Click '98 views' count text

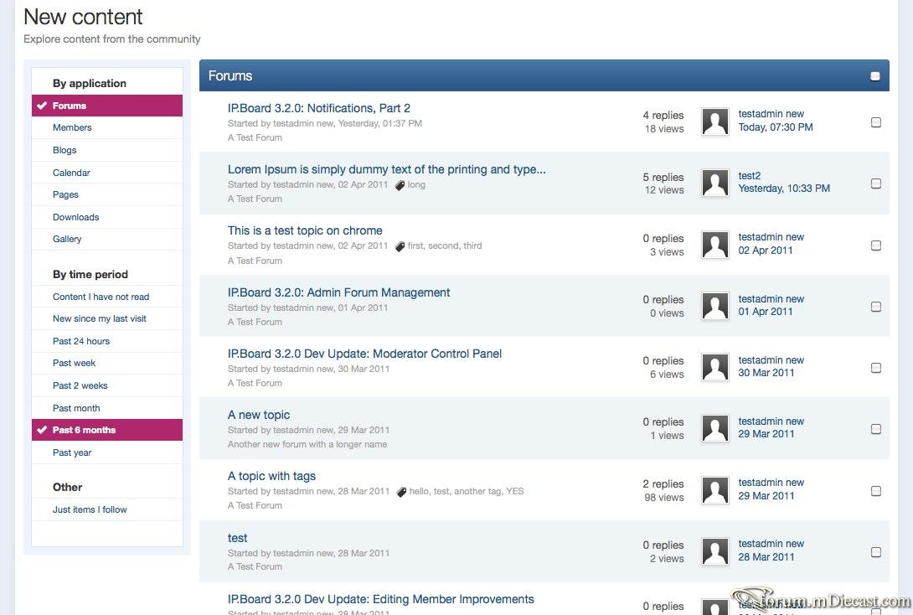[663, 498]
